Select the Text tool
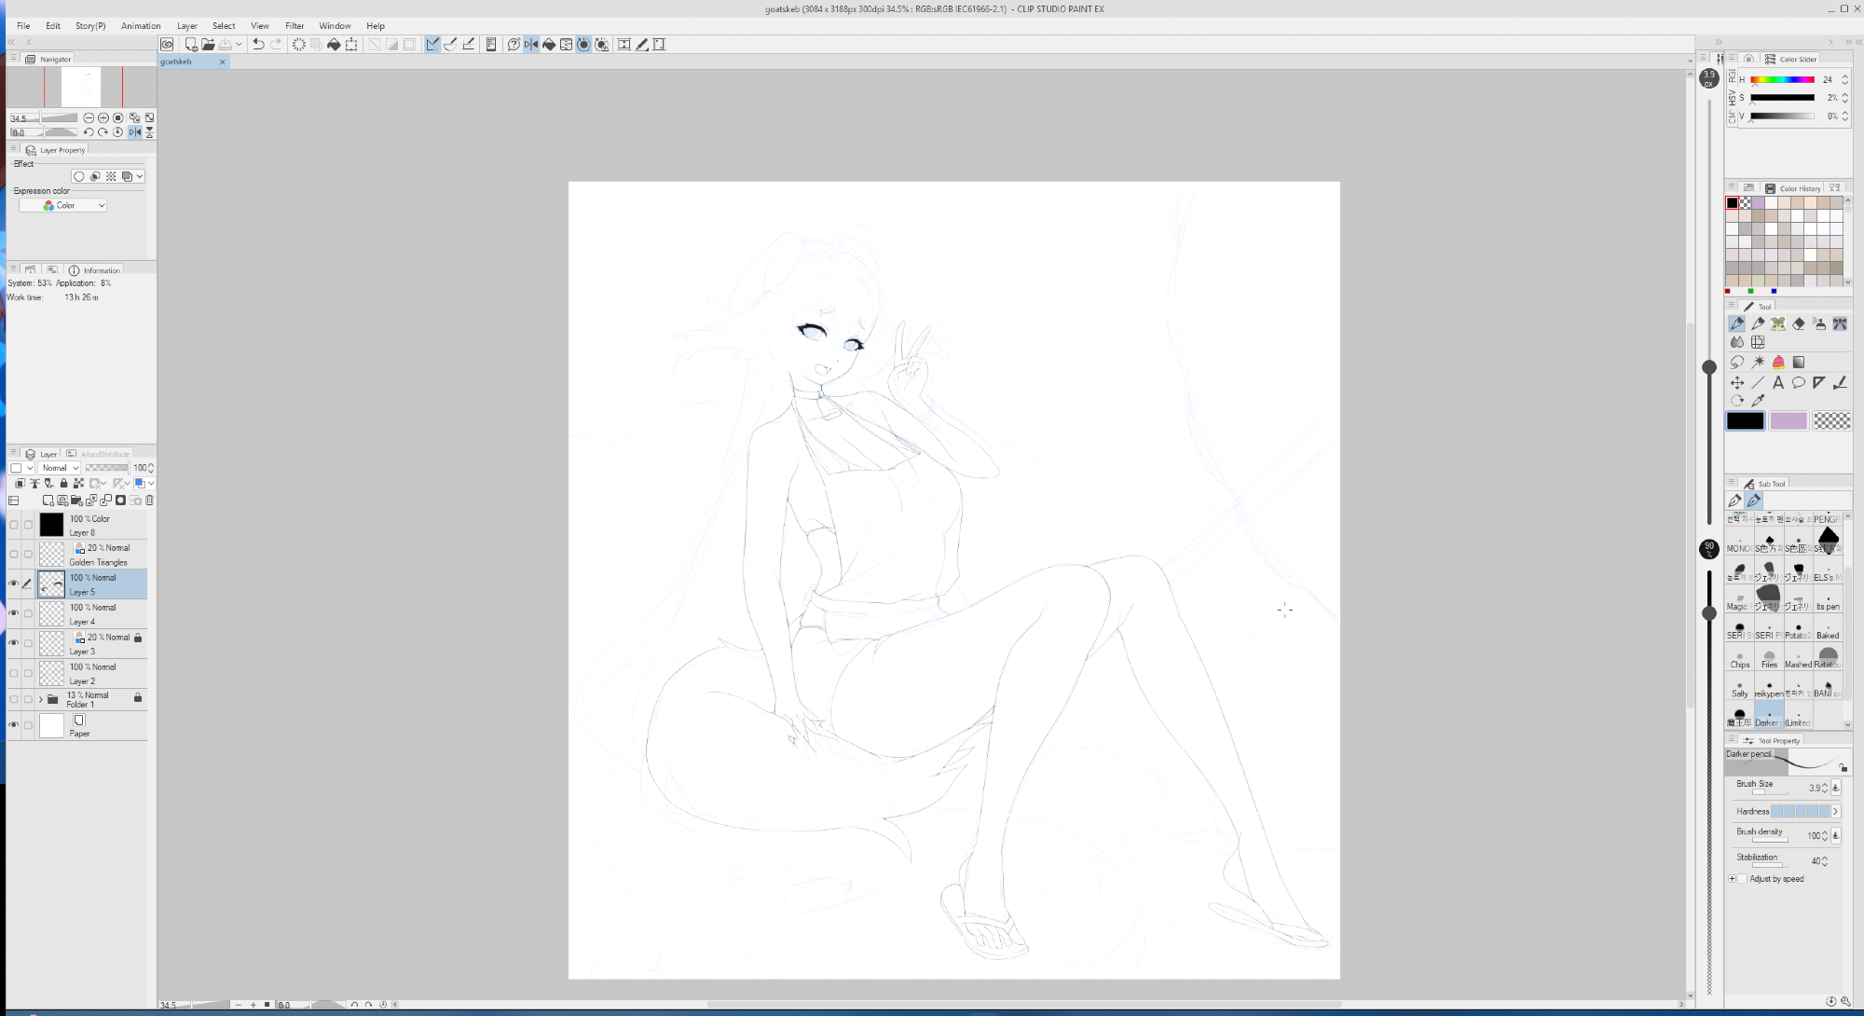The height and width of the screenshot is (1016, 1864). click(1778, 382)
